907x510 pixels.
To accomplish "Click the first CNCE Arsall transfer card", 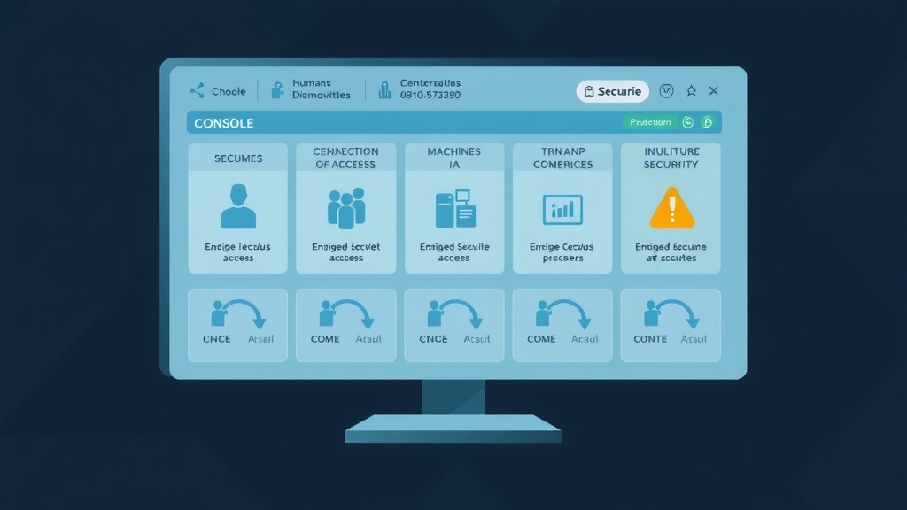I will 237,324.
